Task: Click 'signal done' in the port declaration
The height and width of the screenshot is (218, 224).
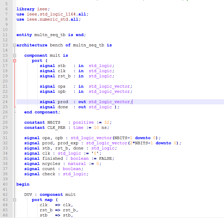Action: tap(54, 107)
